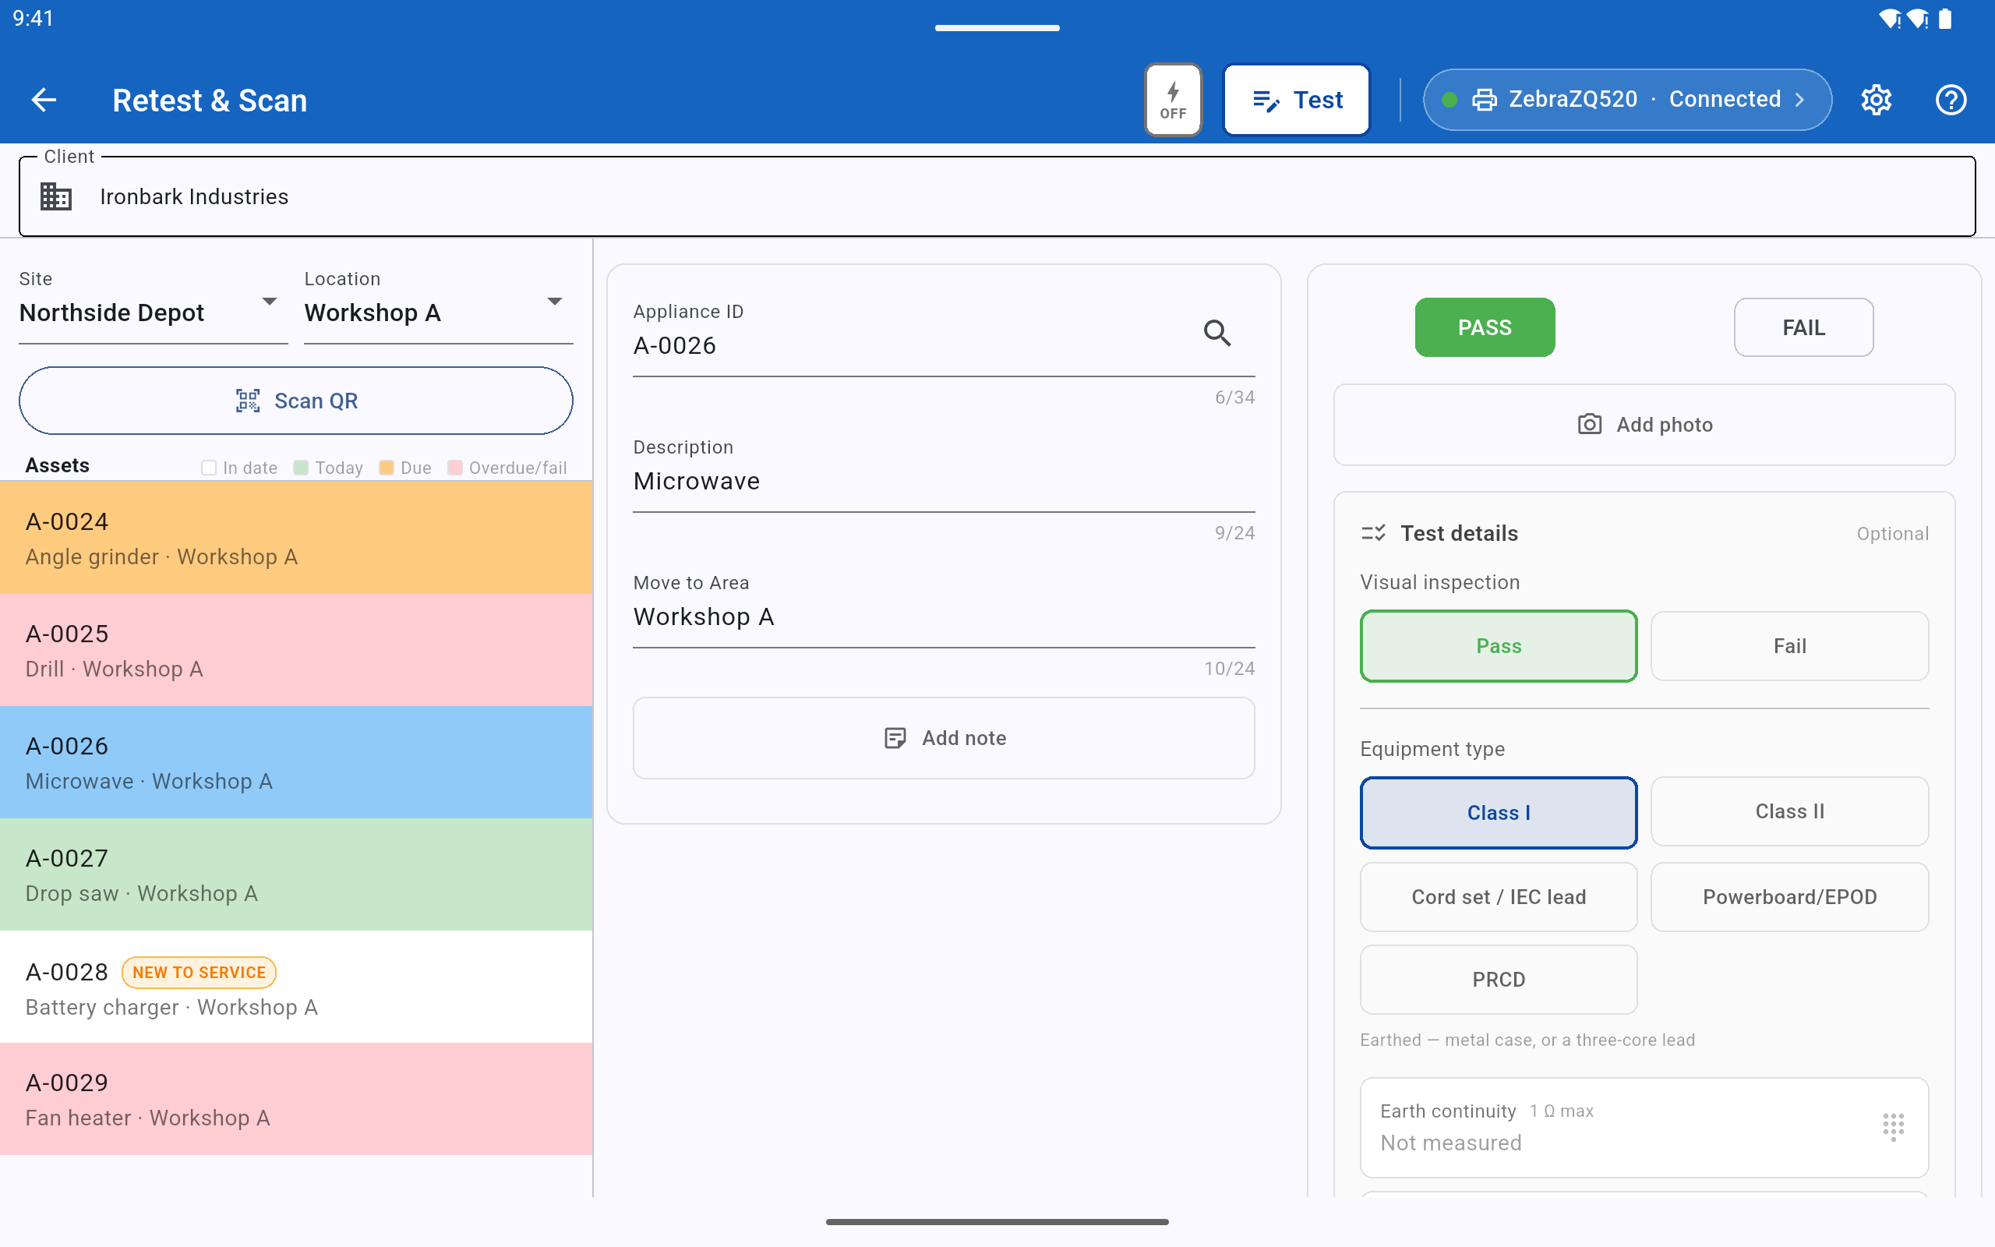Click the Add photo button
Viewport: 1995px width, 1247px height.
(1644, 425)
